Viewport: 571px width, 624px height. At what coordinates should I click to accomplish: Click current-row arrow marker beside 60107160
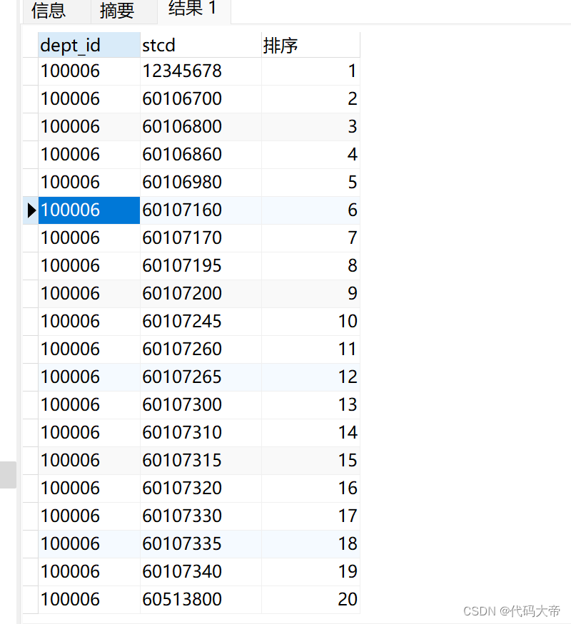(31, 210)
